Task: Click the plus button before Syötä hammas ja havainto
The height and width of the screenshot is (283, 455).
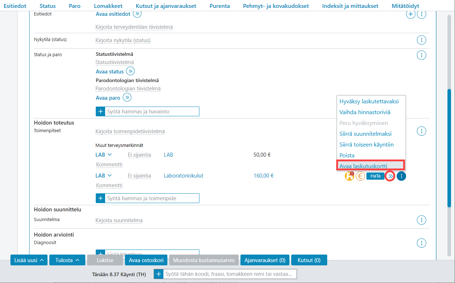Action: pyautogui.click(x=100, y=112)
